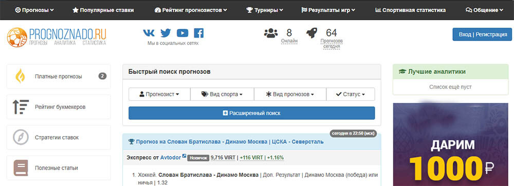
Task: Open Avtodor forecaster profile link
Action: point(171,158)
